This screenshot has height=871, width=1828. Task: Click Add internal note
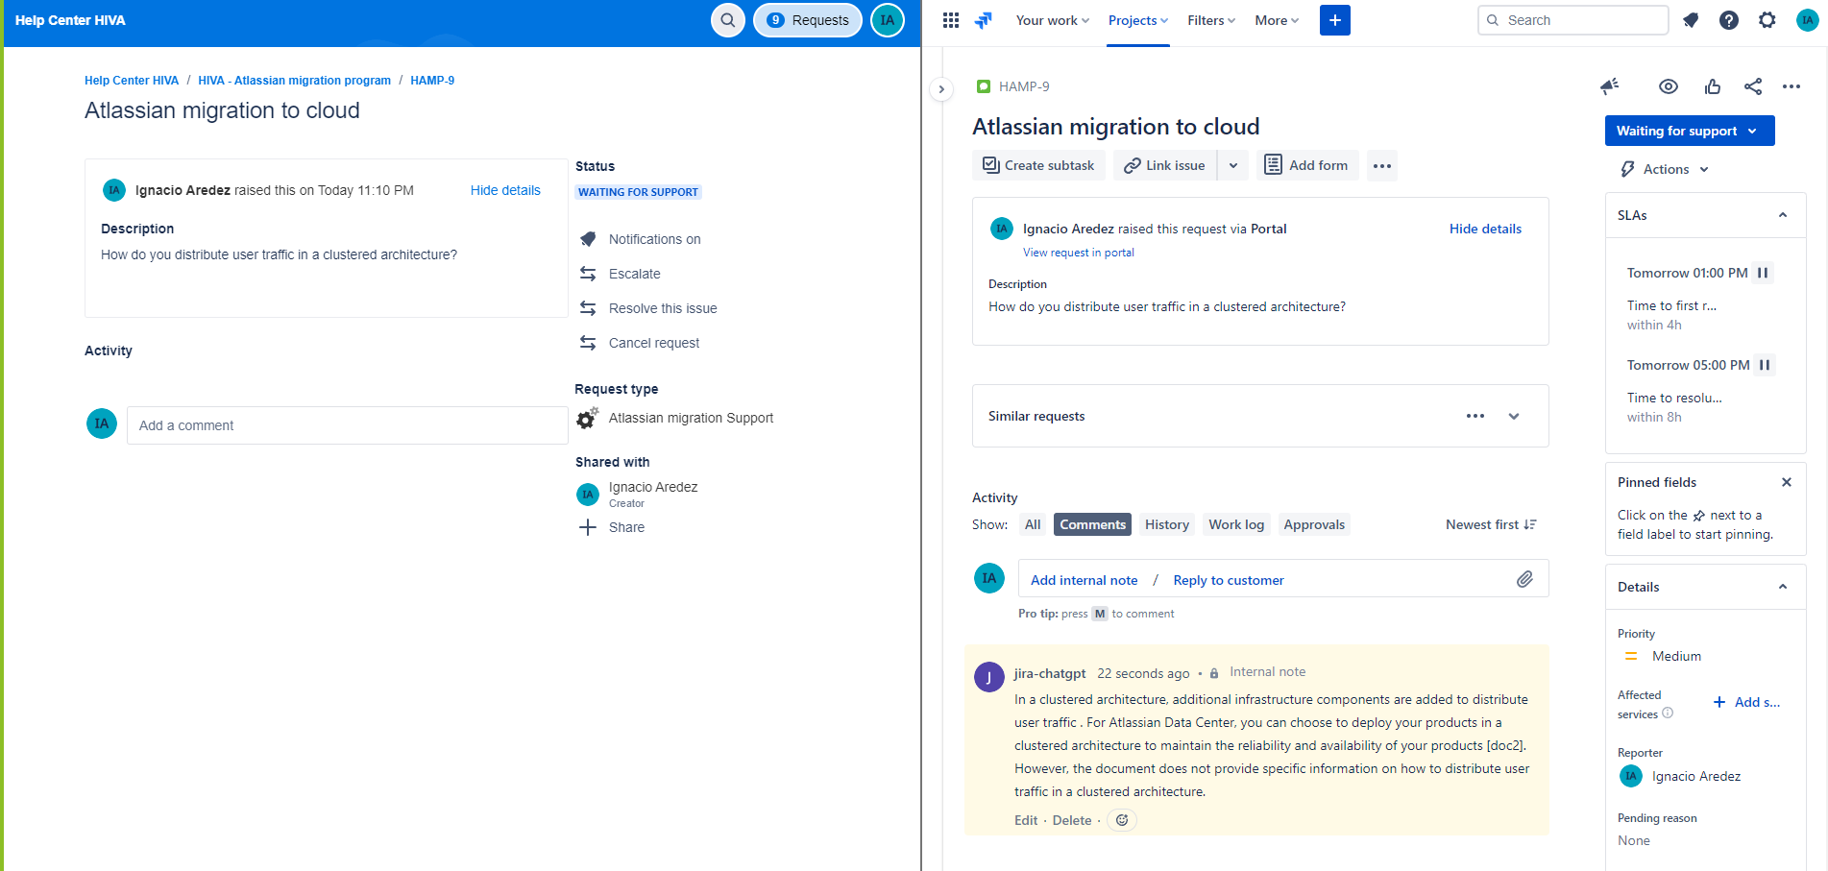tap(1084, 580)
